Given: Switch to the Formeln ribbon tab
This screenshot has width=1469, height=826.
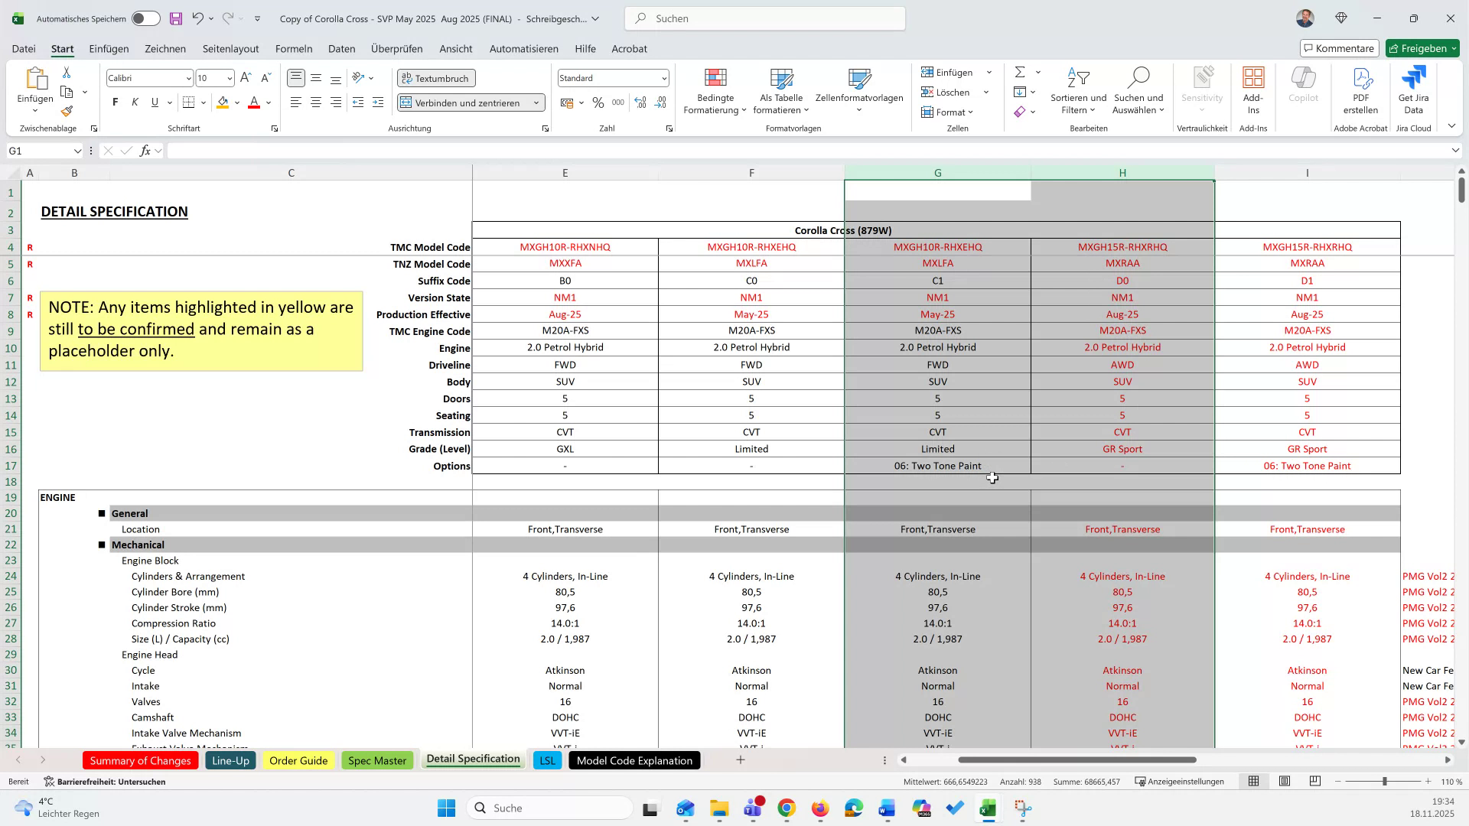Looking at the screenshot, I should click(x=294, y=48).
